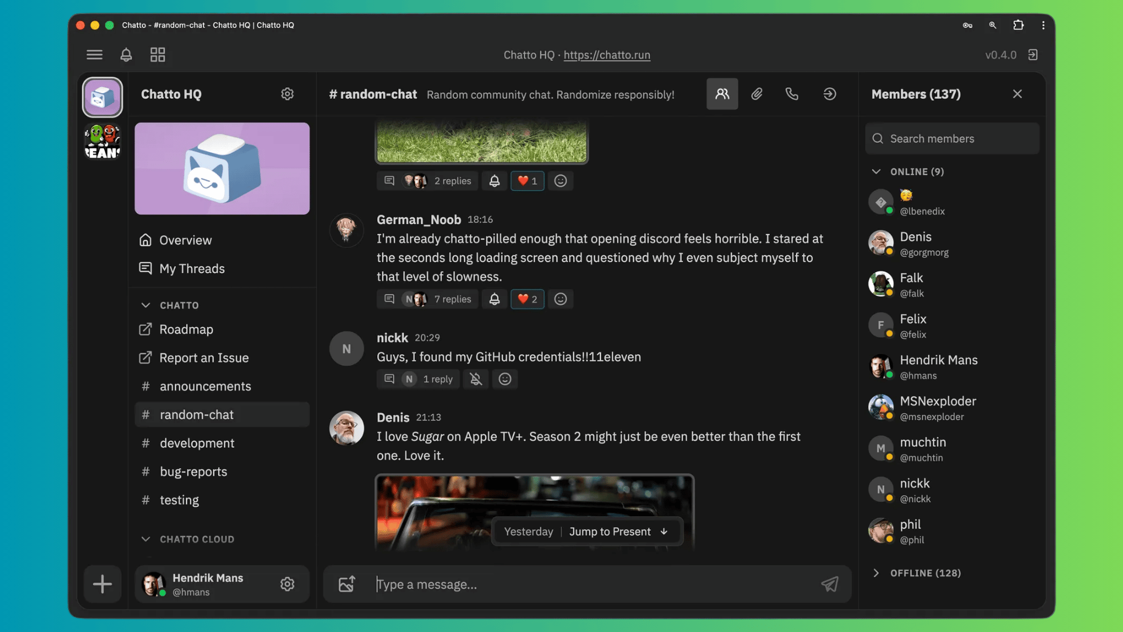The height and width of the screenshot is (632, 1123).
Task: Open thread icon on German_Noob message
Action: [x=389, y=299]
